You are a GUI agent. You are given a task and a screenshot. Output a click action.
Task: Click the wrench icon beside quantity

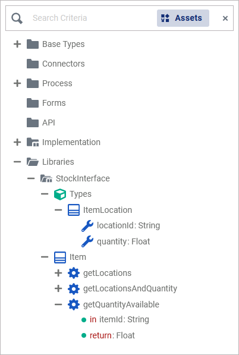(87, 241)
